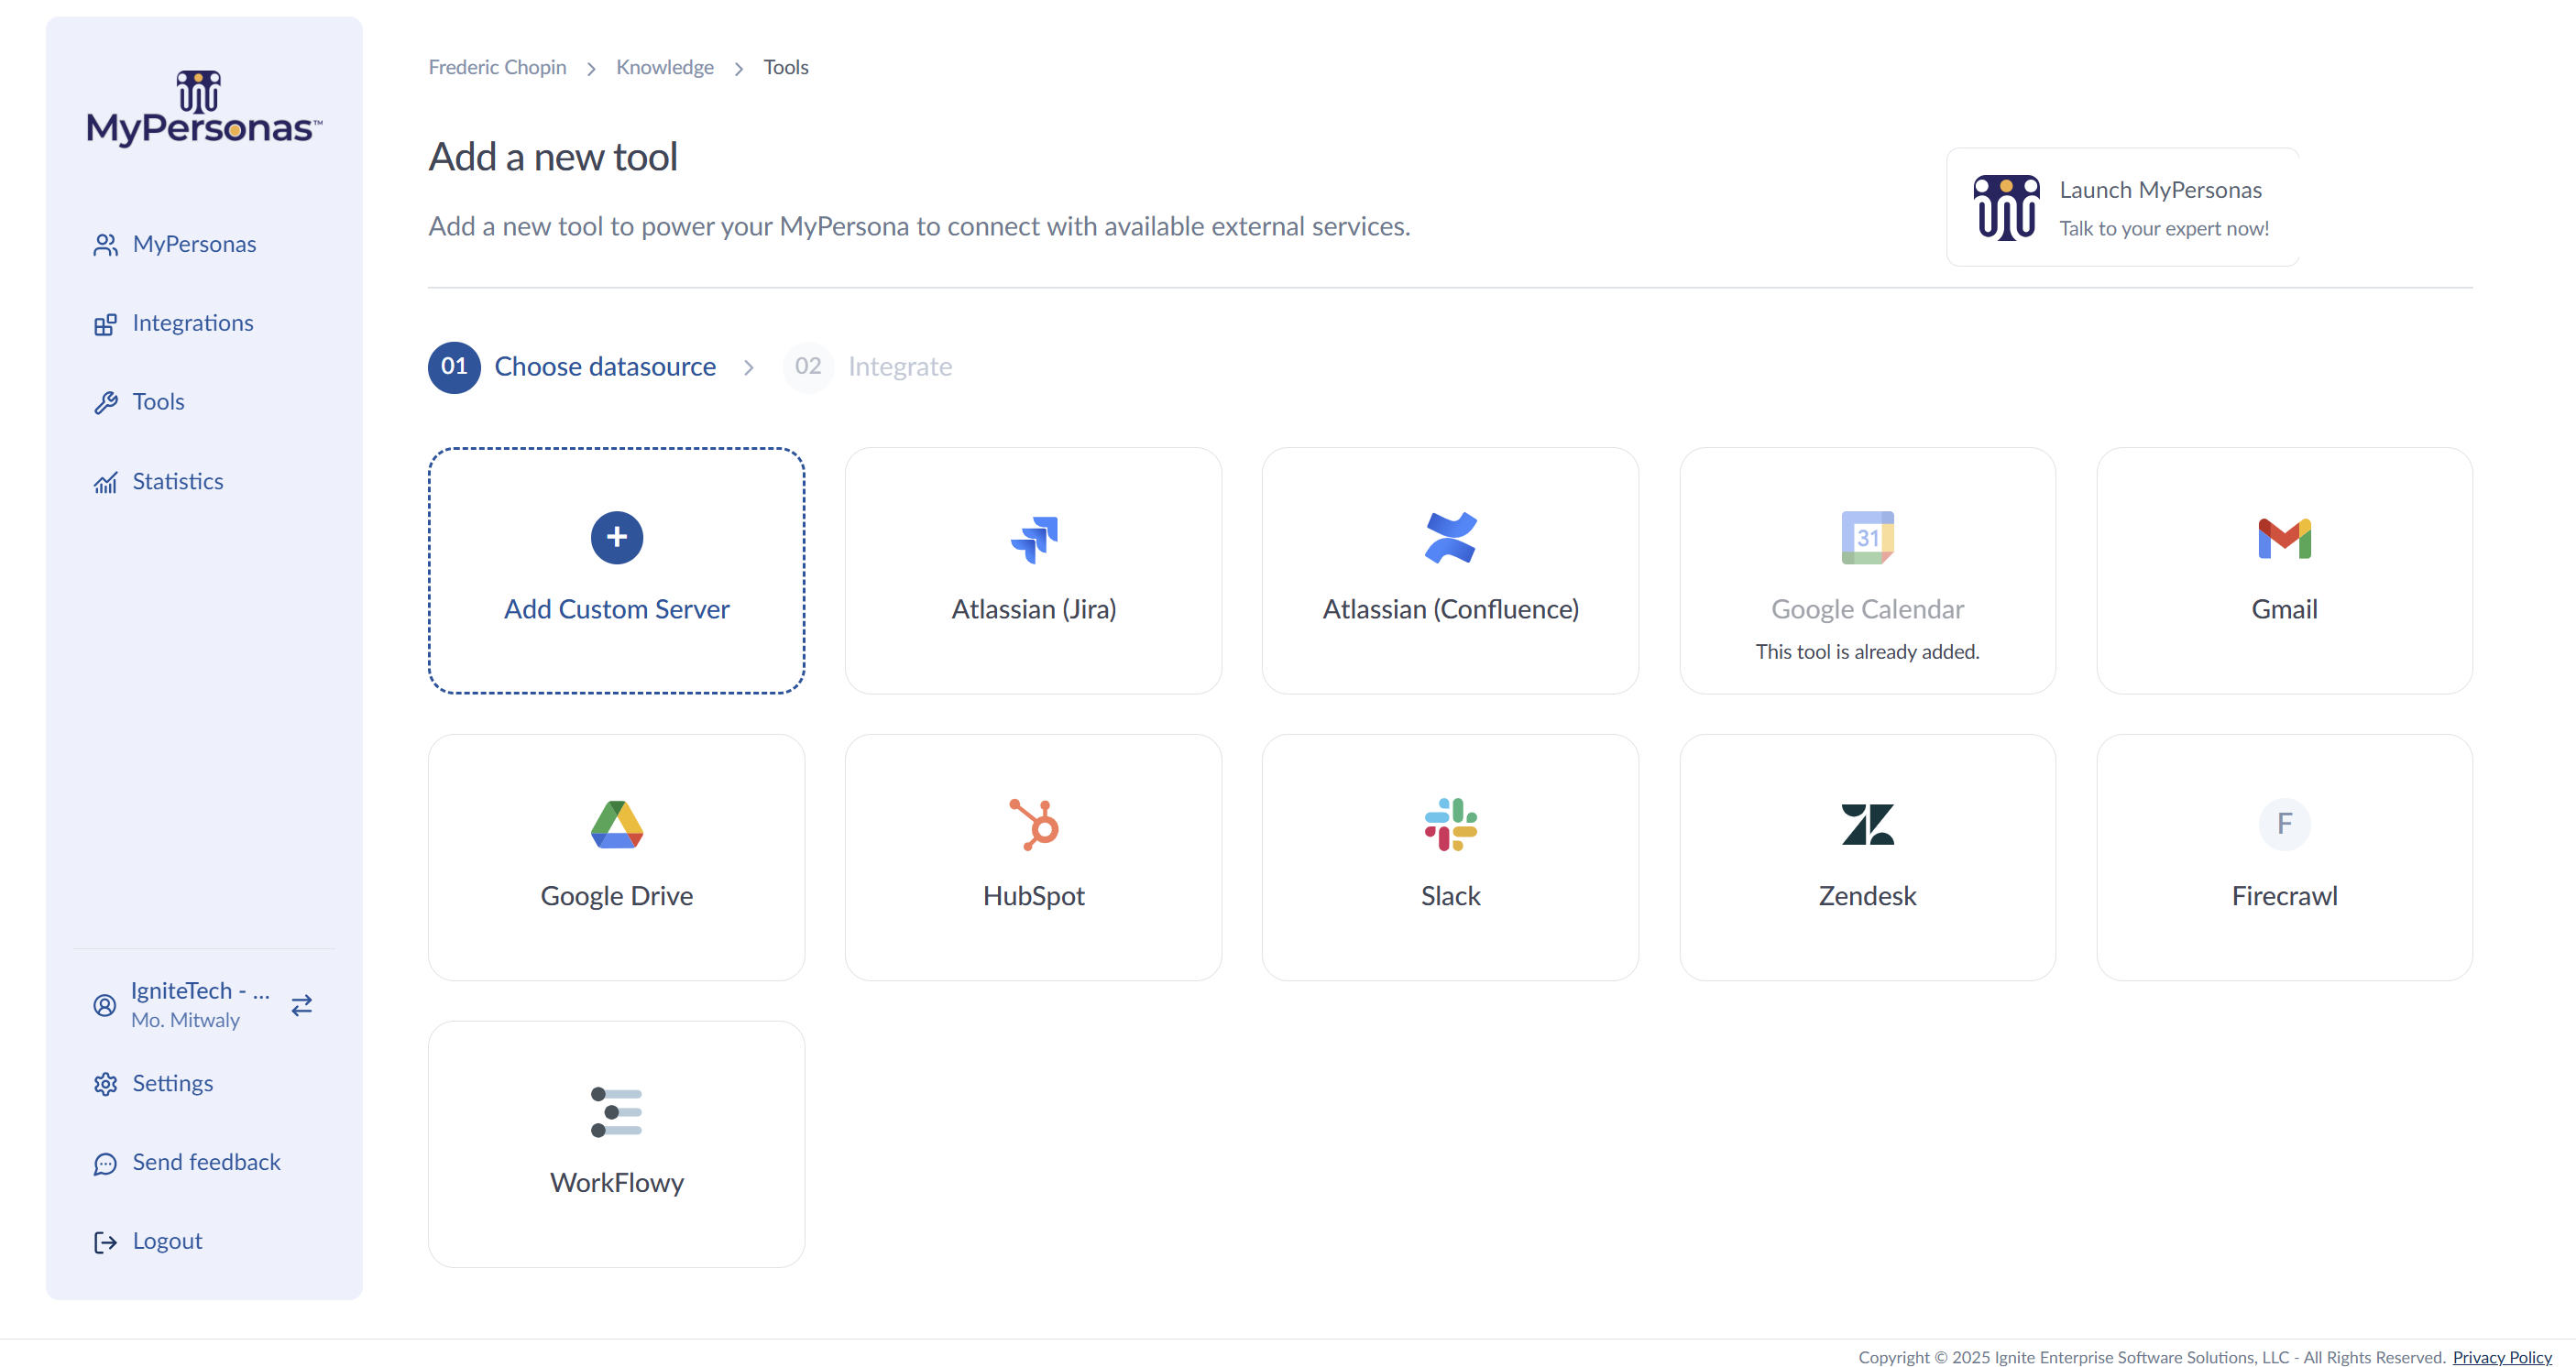The height and width of the screenshot is (1367, 2576).
Task: Click Launch MyPersonas text in the card
Action: point(2160,190)
